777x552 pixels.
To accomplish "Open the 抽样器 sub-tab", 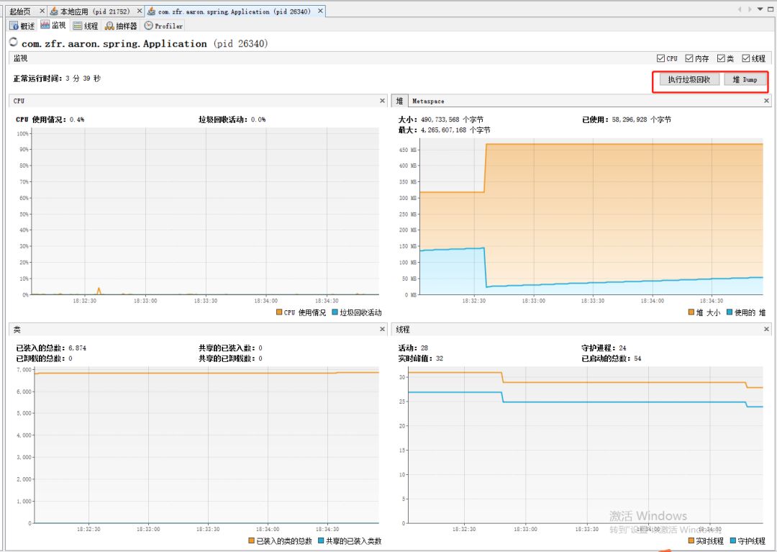I will pos(121,26).
